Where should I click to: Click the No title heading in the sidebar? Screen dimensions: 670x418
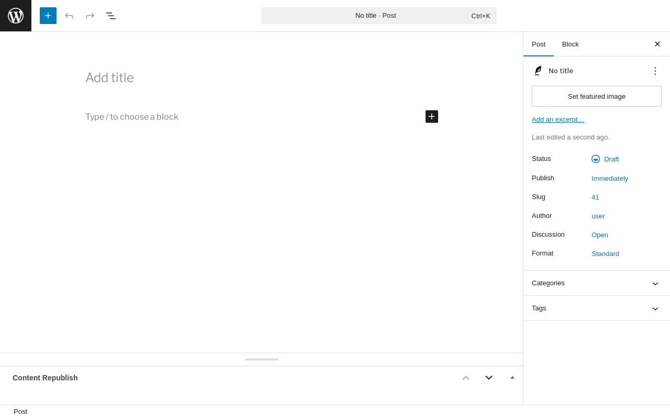coord(561,71)
